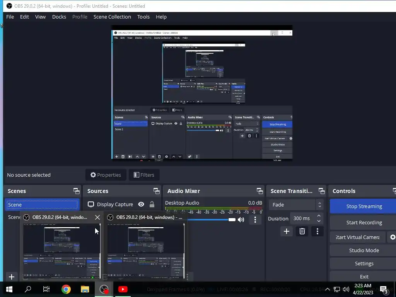Close the first OBS taskbar preview
Image resolution: width=396 pixels, height=297 pixels.
[x=97, y=217]
